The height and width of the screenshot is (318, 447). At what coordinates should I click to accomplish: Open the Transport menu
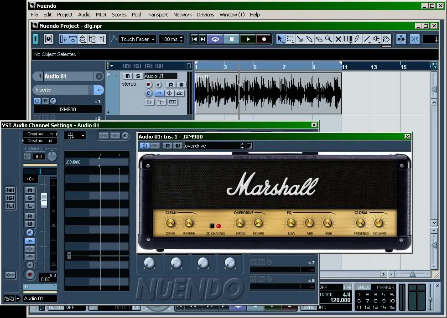(x=157, y=15)
